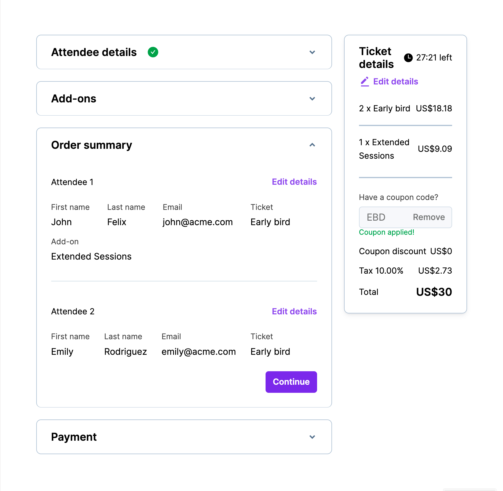Click the Attendee details heading

(x=94, y=52)
